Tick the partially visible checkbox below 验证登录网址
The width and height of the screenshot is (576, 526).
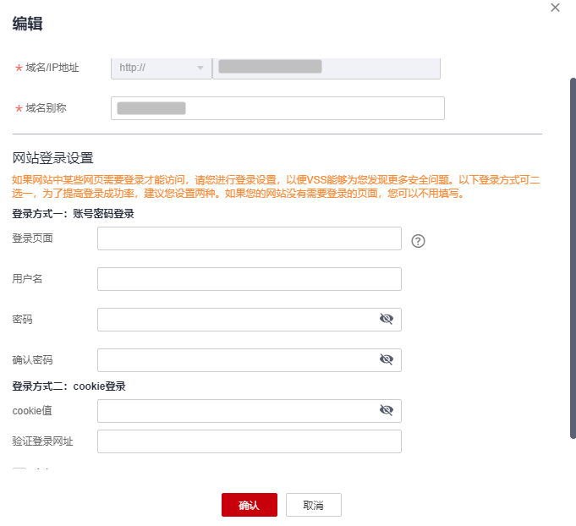pos(19,469)
